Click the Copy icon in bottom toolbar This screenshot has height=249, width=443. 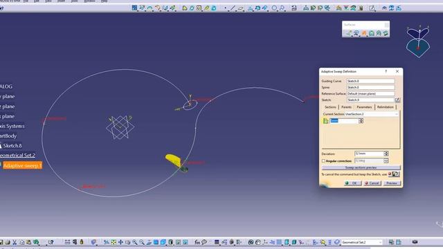pyautogui.click(x=21, y=242)
